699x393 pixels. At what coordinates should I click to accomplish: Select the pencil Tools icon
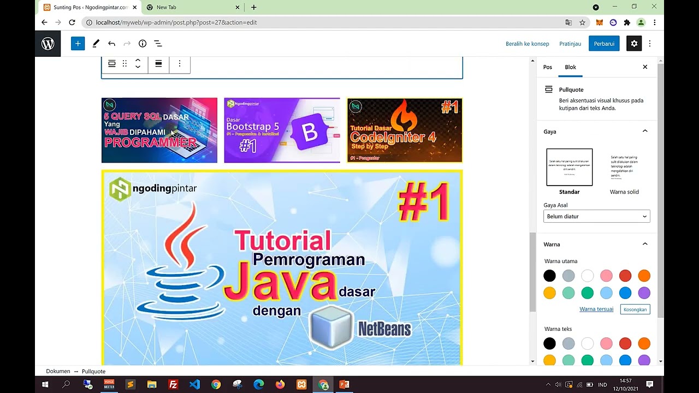pos(96,44)
